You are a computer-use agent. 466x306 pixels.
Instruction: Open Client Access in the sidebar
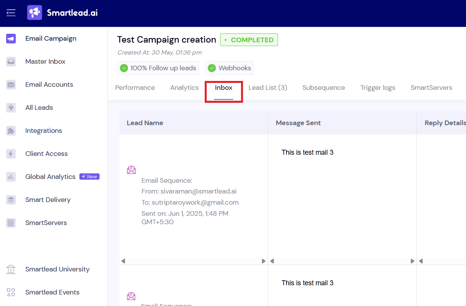click(x=46, y=154)
